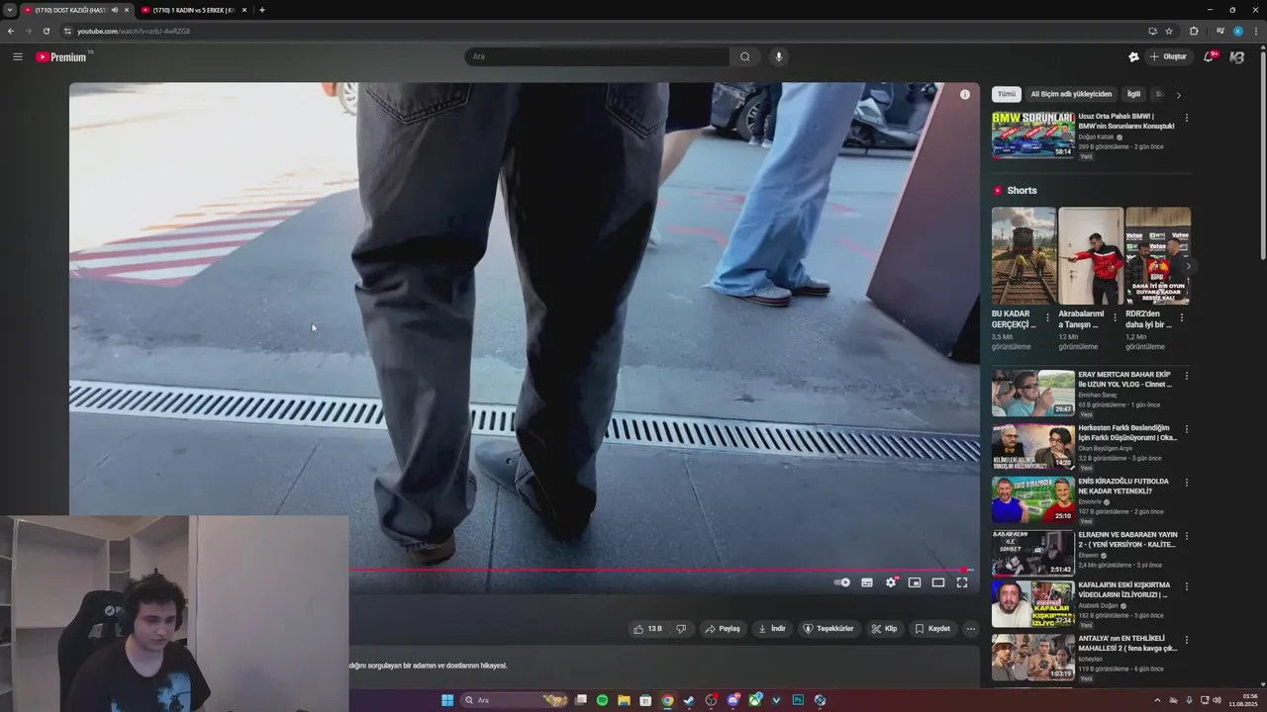Open video player settings gear
This screenshot has width=1267, height=712.
[891, 582]
